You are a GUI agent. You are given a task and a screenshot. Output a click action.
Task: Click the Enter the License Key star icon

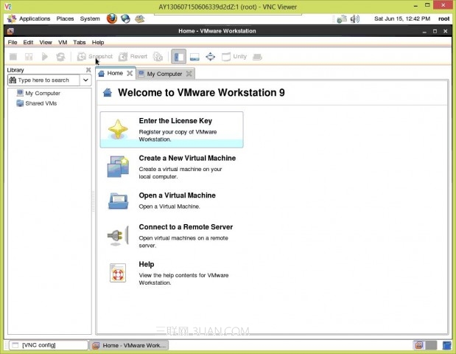coord(118,130)
